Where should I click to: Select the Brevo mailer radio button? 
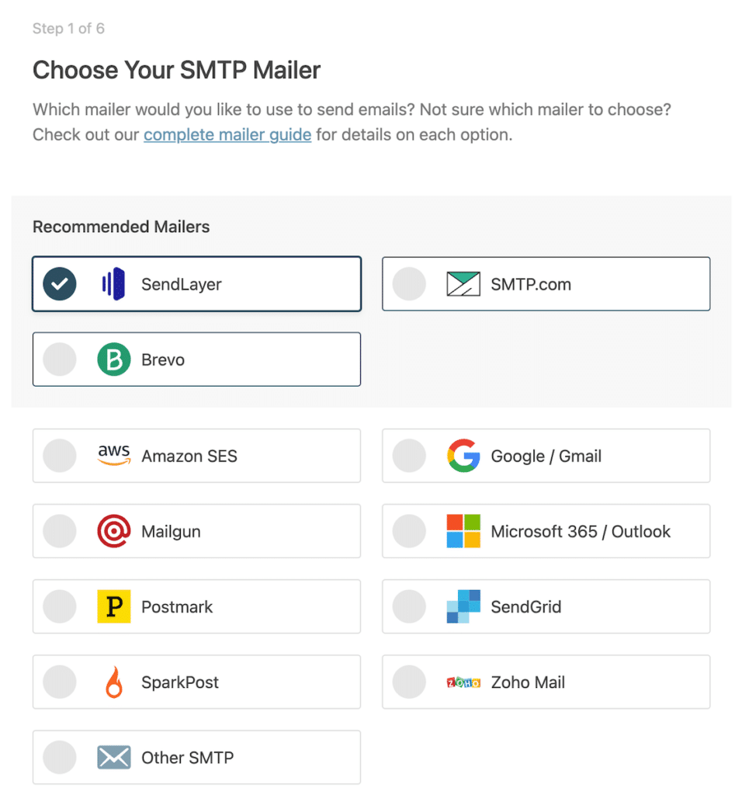(59, 359)
